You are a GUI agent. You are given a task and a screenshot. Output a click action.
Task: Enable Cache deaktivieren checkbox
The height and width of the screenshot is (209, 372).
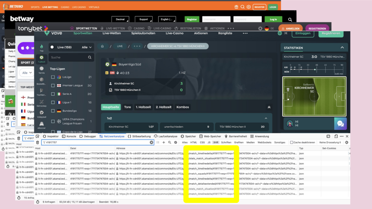292,142
